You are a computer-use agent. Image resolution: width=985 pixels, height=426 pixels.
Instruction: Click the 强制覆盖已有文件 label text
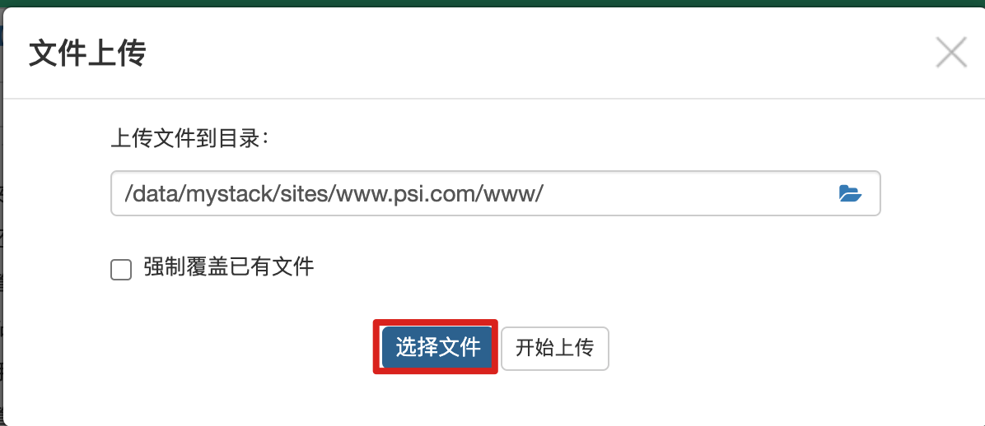point(229,268)
